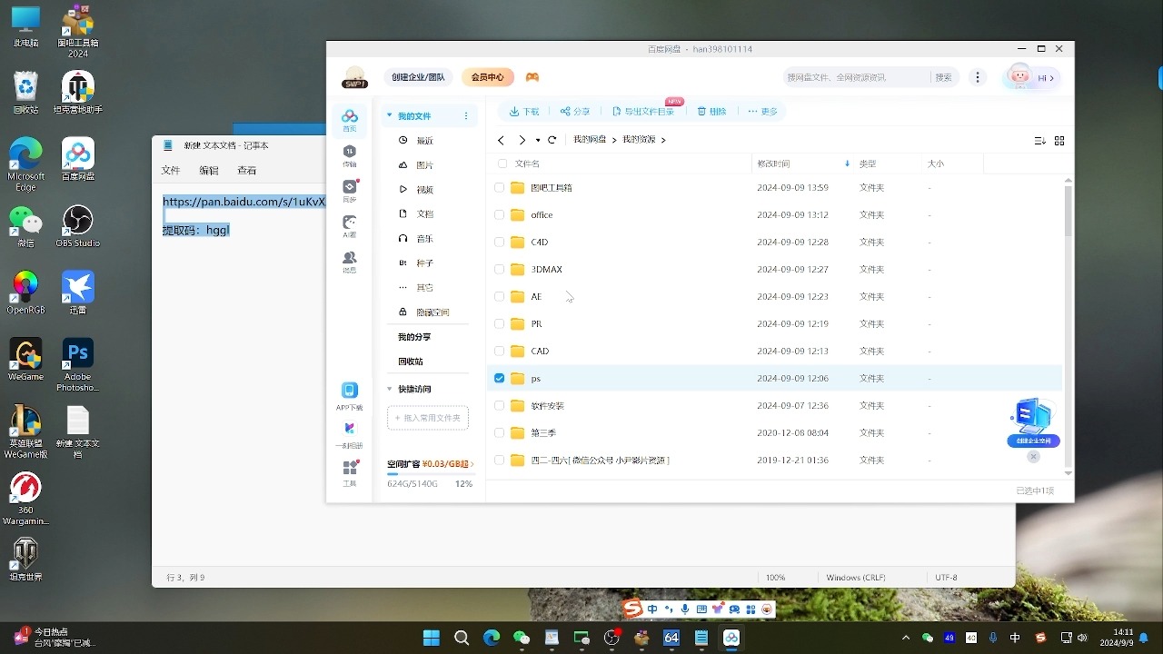1163x654 pixels.
Task: Open 查看 menu in Notepad
Action: (247, 170)
